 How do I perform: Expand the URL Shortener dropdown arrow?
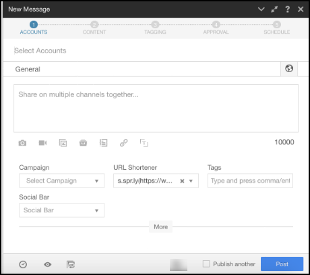(191, 181)
